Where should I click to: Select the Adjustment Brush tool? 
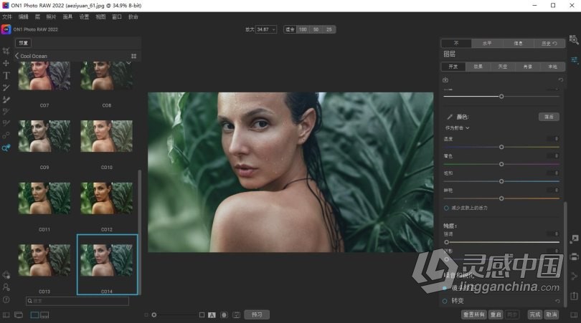pos(6,87)
